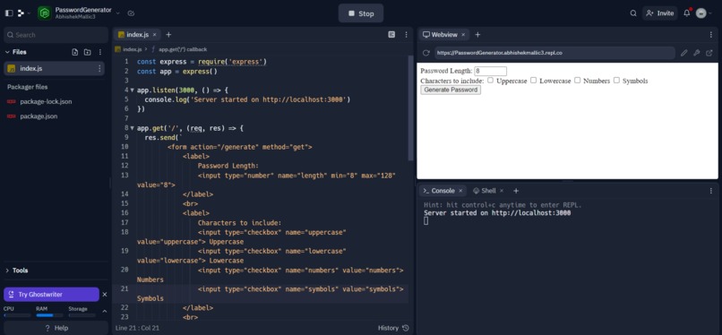This screenshot has width=722, height=335.
Task: Click the repl status check icon
Action: pyautogui.click(x=131, y=13)
